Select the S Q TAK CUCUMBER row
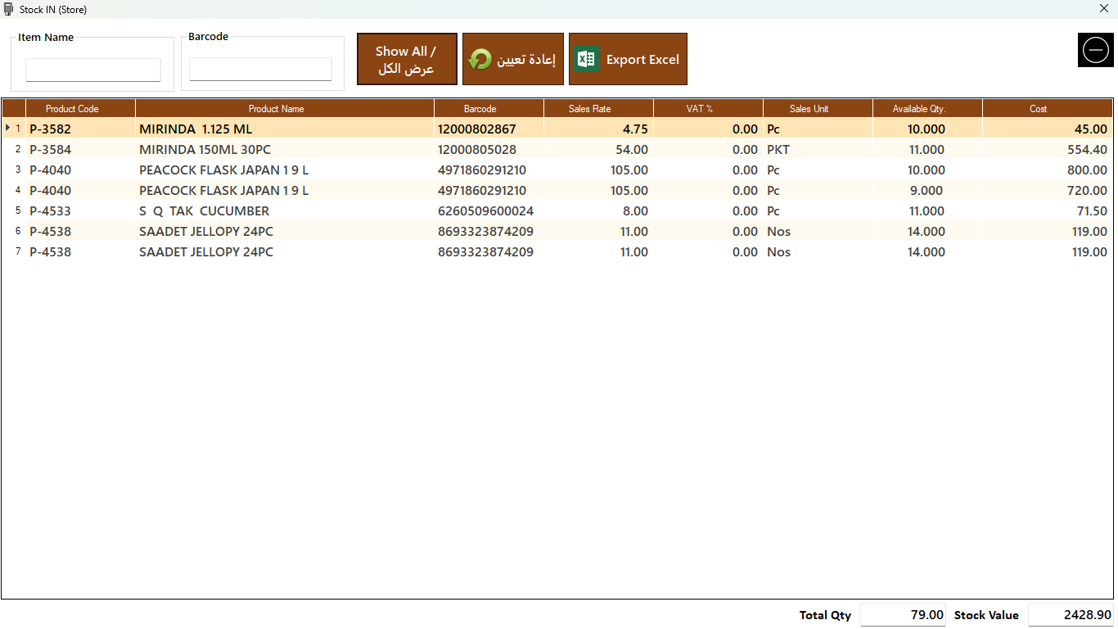 [x=557, y=211]
